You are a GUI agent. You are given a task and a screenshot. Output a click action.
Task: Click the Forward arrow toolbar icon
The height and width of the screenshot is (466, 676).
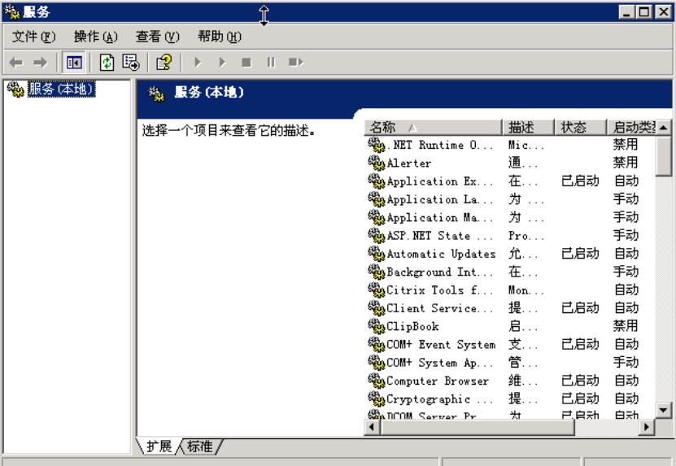pos(41,63)
